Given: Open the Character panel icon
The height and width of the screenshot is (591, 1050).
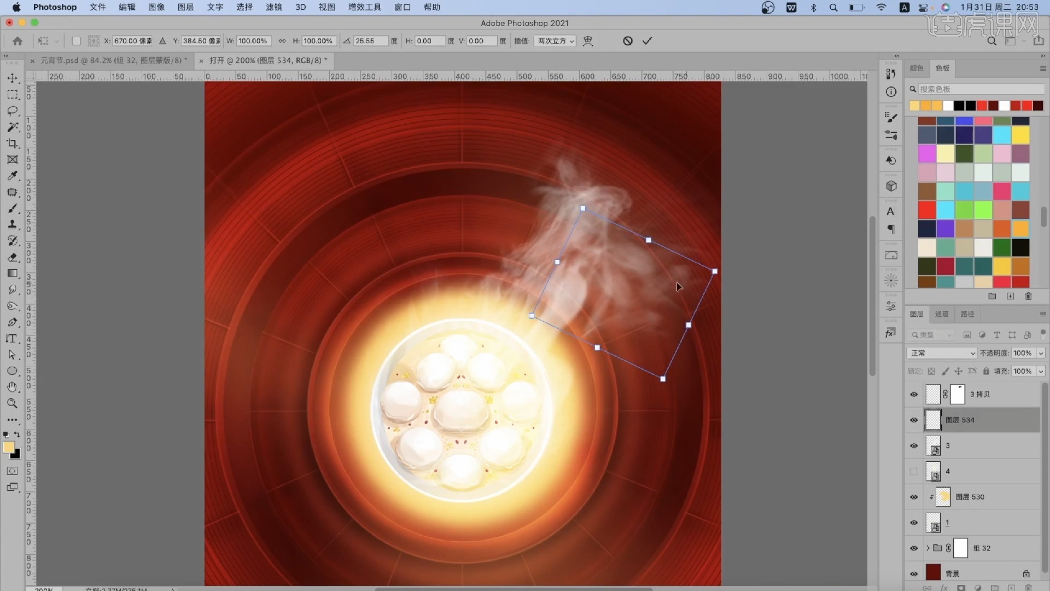Looking at the screenshot, I should click(x=891, y=211).
